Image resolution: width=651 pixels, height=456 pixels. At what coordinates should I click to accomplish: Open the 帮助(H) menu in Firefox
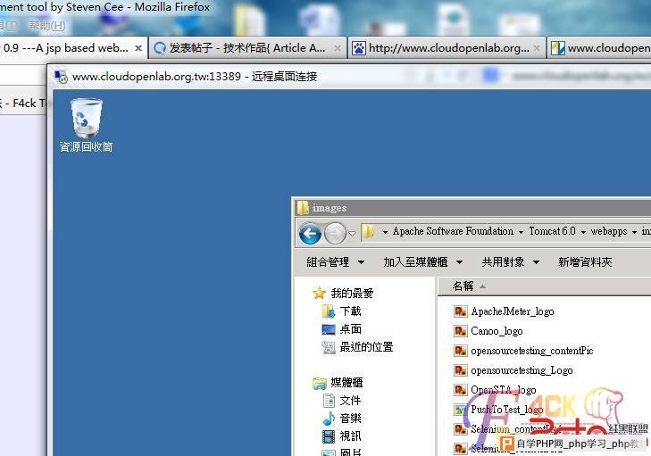click(x=47, y=26)
